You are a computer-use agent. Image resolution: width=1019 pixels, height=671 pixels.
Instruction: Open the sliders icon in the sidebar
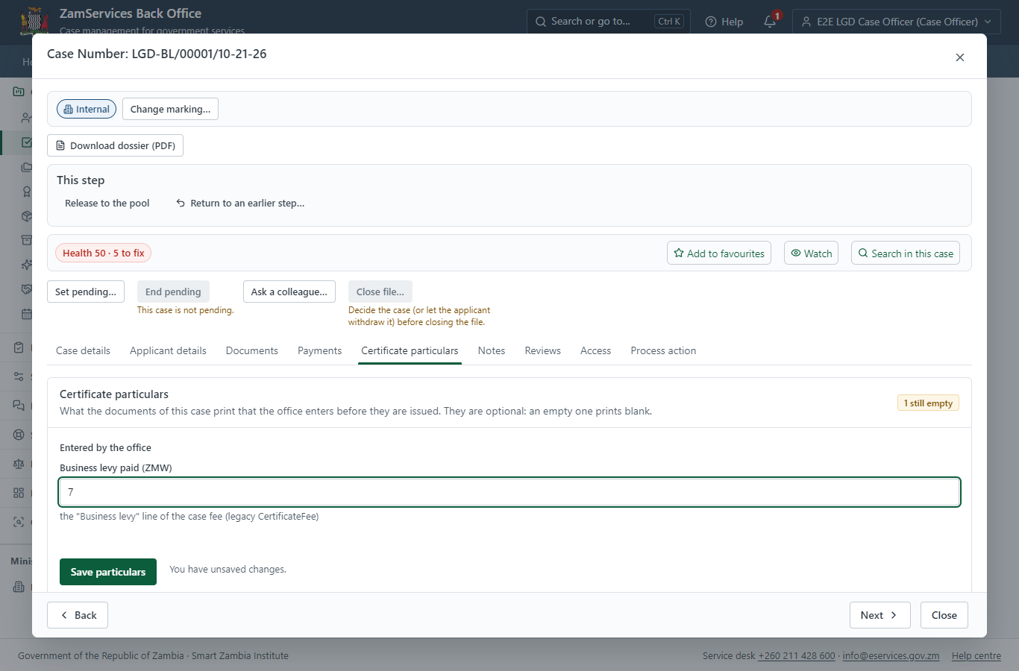(x=19, y=377)
